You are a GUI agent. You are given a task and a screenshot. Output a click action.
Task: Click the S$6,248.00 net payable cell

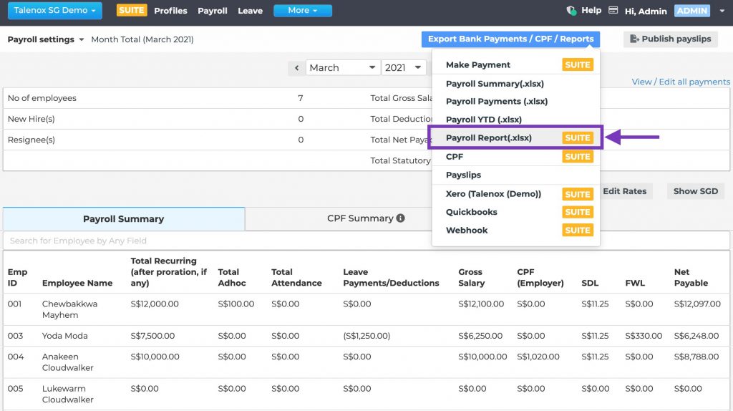(696, 336)
